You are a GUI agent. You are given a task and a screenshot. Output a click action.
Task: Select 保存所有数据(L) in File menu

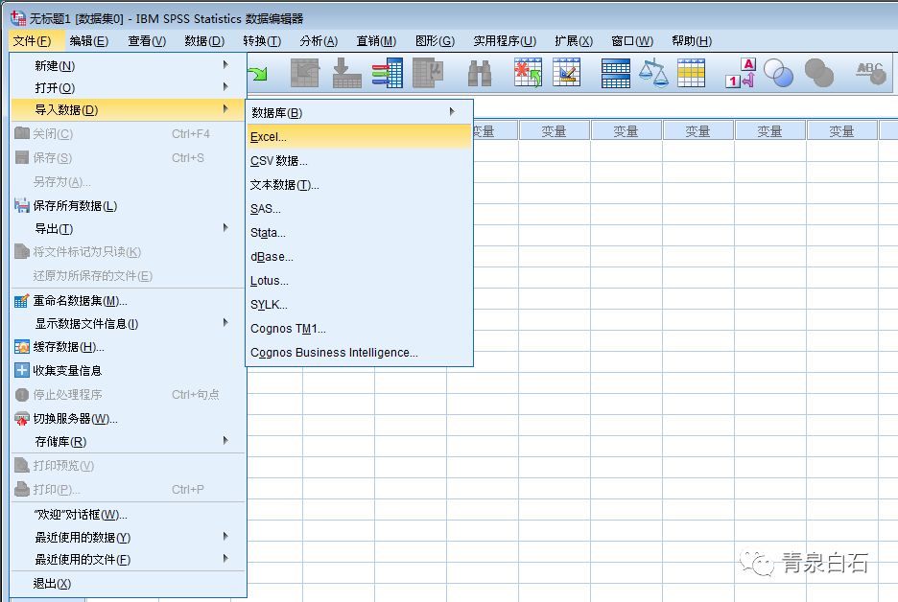(129, 205)
